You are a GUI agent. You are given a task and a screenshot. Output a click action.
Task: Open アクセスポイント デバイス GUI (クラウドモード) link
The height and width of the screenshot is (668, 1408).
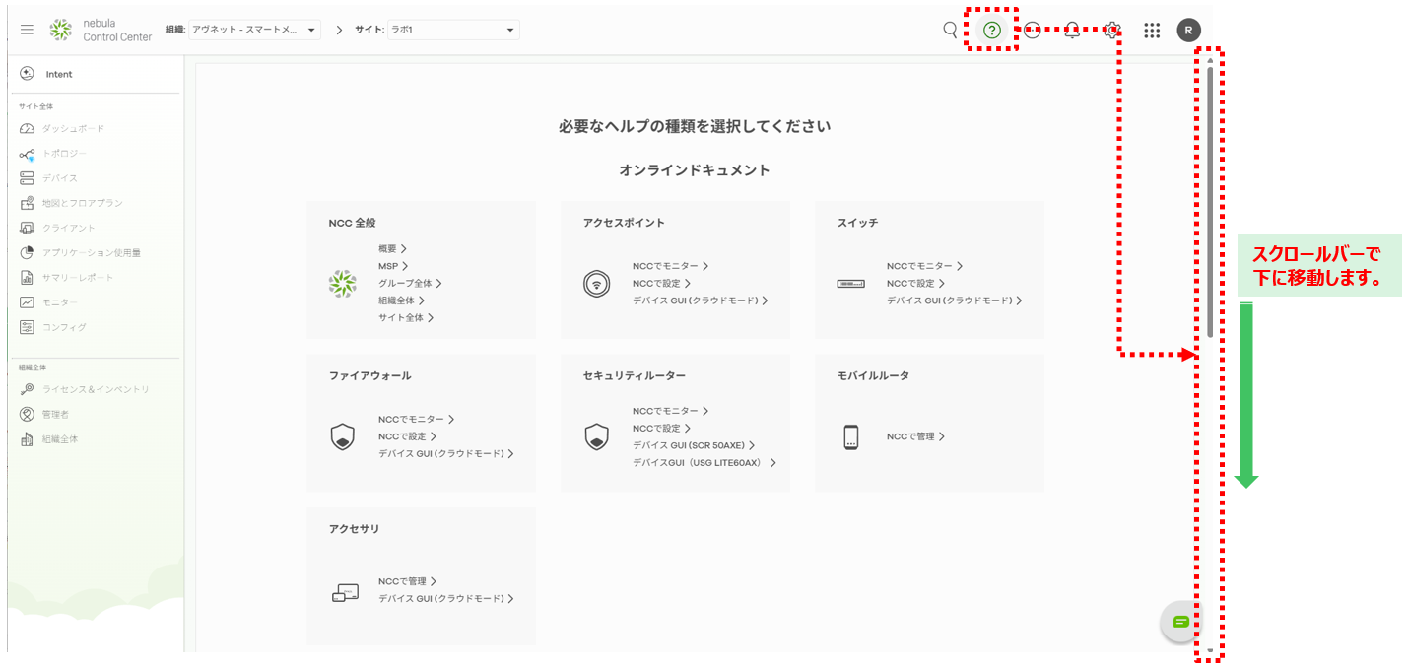[x=700, y=301]
